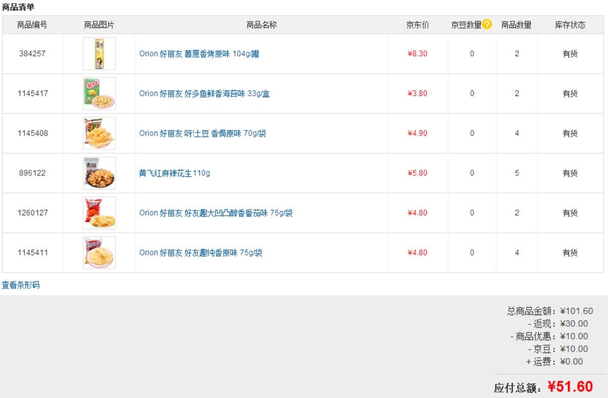Click the ¥3.80 price cell
Screen dimensions: 608x398
(418, 93)
